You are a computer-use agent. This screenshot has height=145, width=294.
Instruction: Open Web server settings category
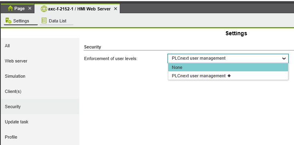click(x=40, y=61)
